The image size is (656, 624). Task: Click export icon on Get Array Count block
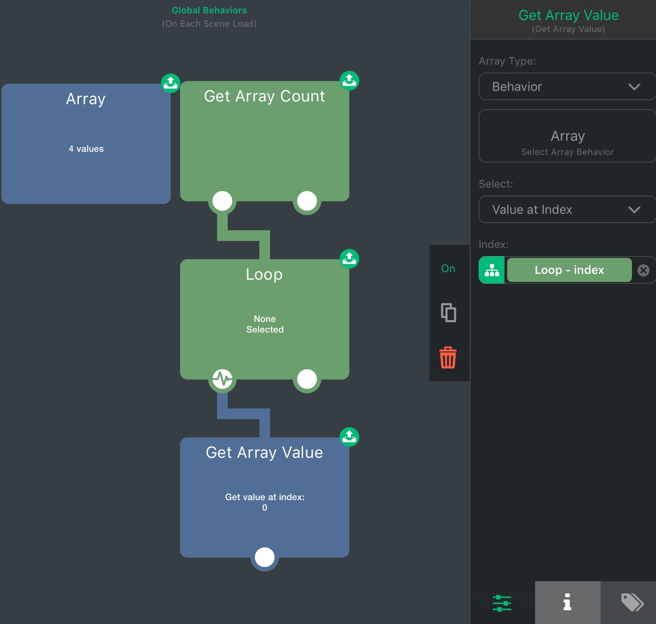pos(349,81)
